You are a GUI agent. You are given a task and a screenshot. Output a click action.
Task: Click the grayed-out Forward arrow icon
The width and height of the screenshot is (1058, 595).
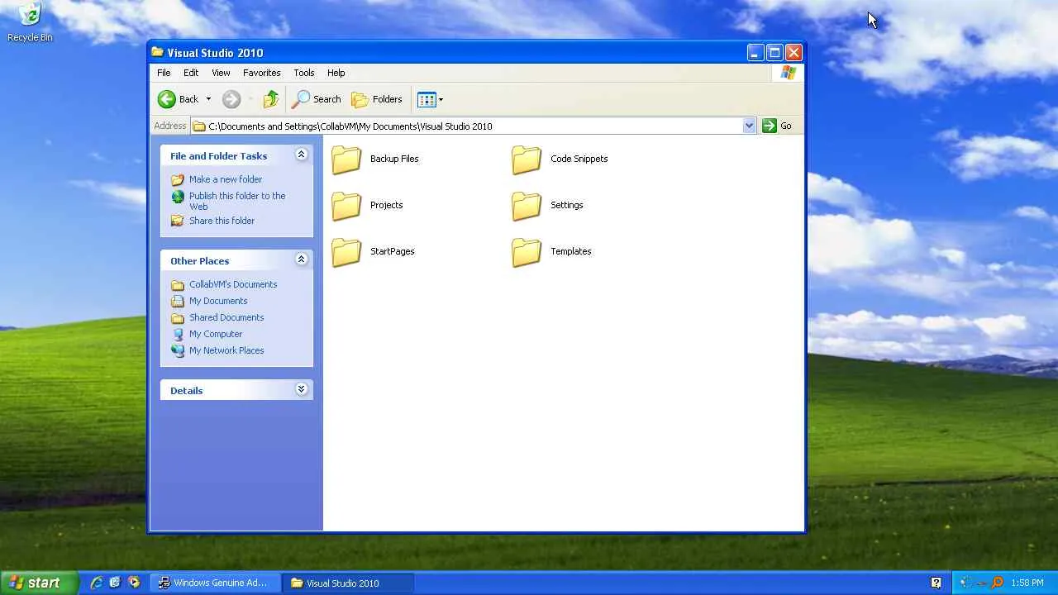tap(231, 99)
